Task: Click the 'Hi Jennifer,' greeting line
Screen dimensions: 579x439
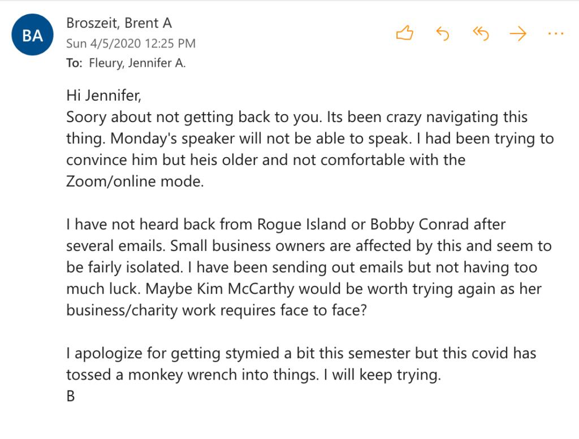Action: pos(103,95)
